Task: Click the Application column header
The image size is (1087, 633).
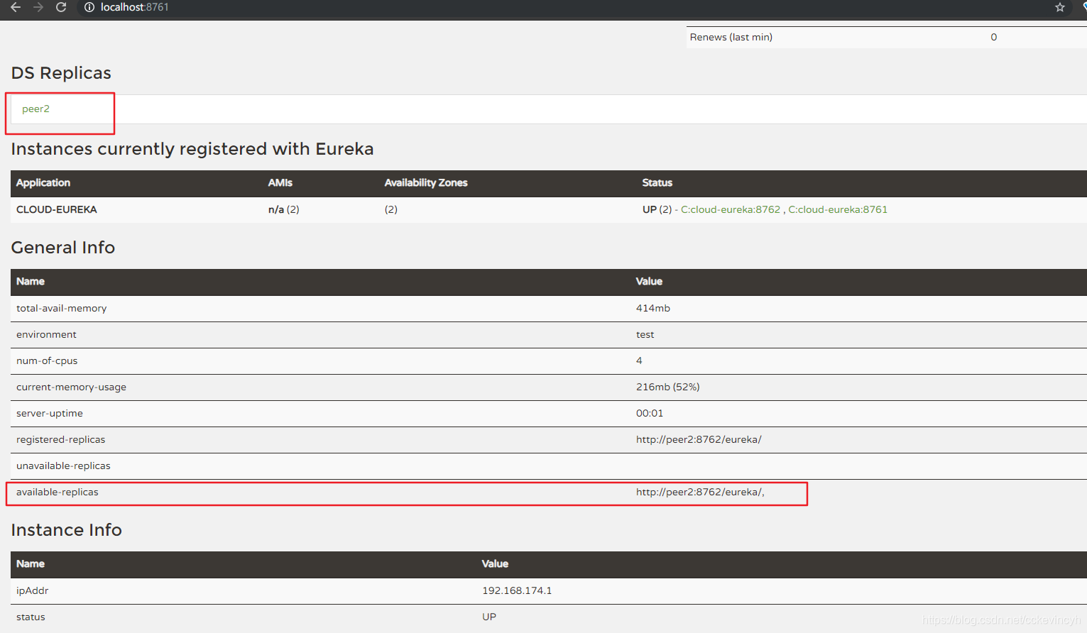Action: (43, 182)
